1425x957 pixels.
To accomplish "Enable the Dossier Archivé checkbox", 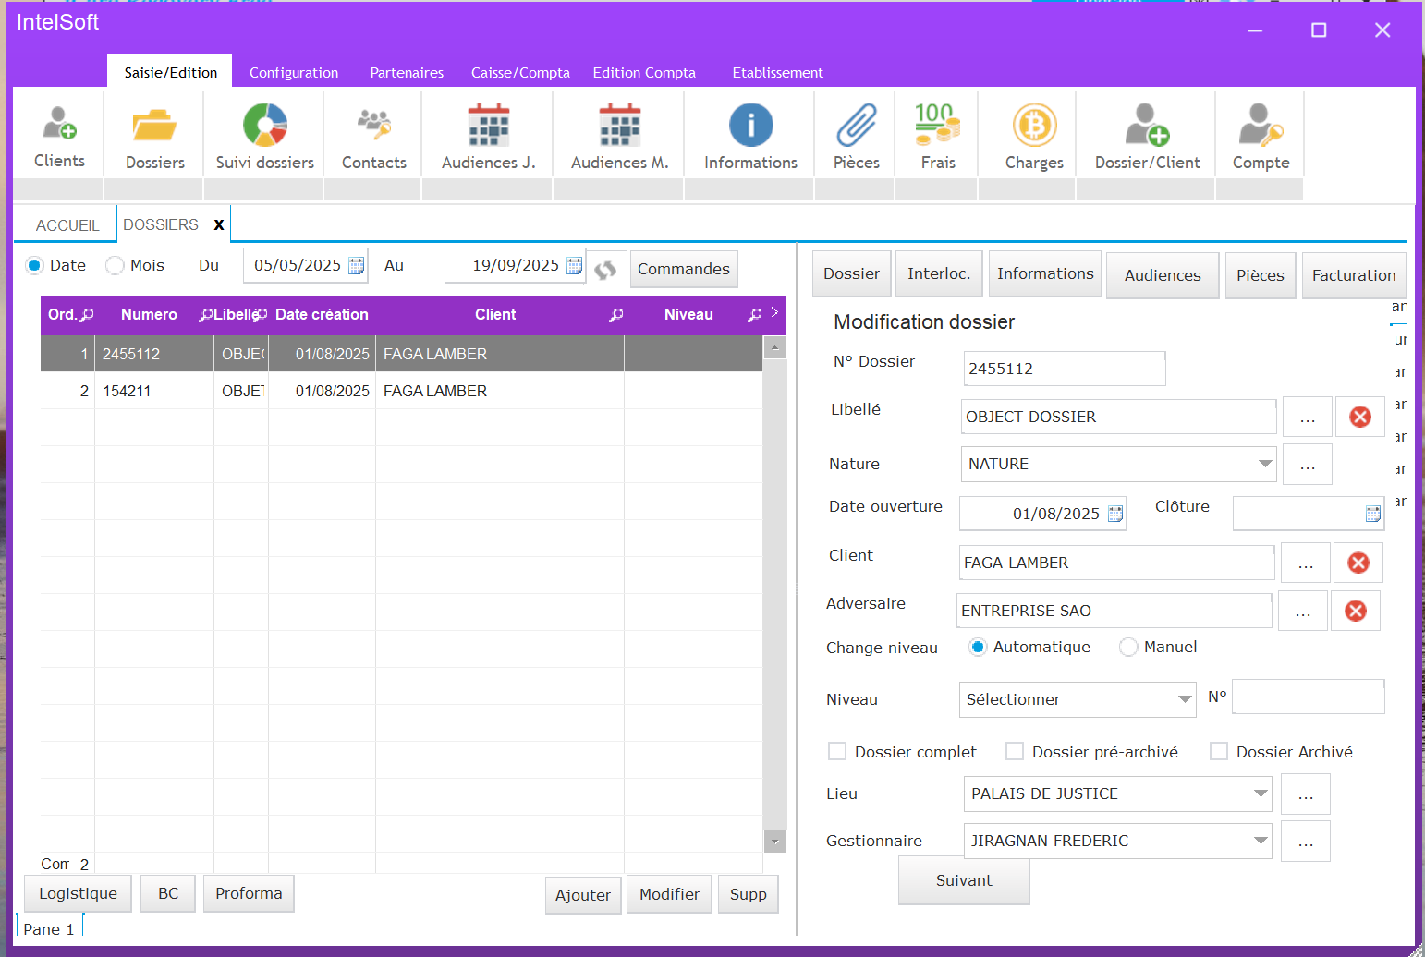I will [1219, 752].
